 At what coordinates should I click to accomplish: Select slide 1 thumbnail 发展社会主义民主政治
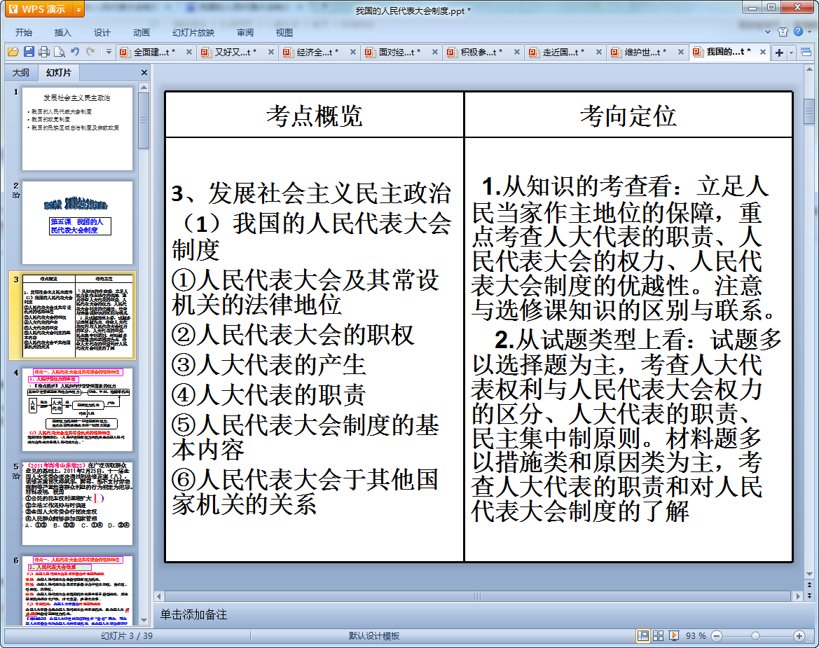coord(77,128)
